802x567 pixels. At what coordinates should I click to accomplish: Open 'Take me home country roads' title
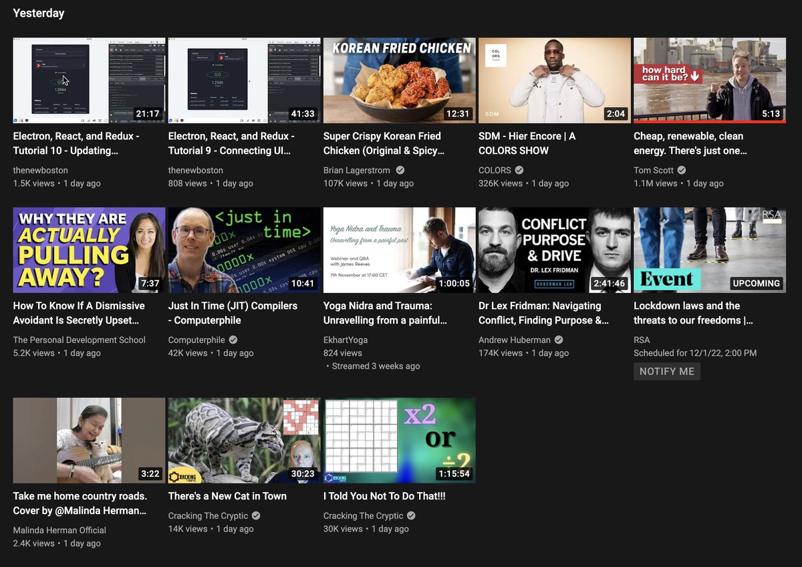tap(80, 503)
